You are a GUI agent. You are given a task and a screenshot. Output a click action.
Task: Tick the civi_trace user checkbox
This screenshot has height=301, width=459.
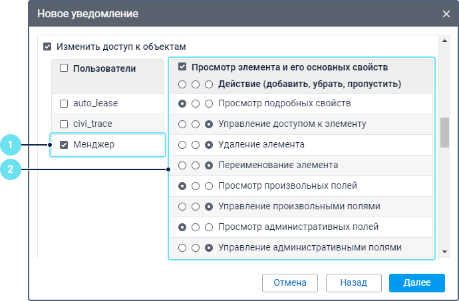tap(65, 124)
